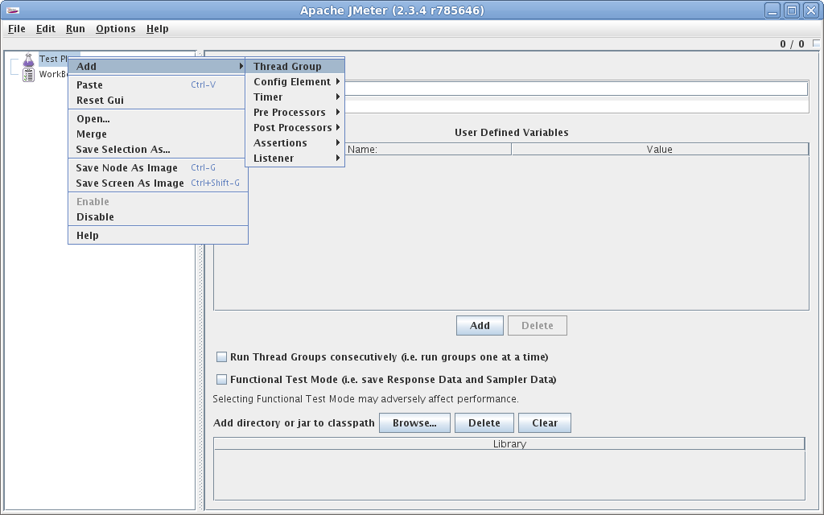Viewport: 824px width, 515px height.
Task: Click Delete button next to Browse...
Action: coord(484,423)
